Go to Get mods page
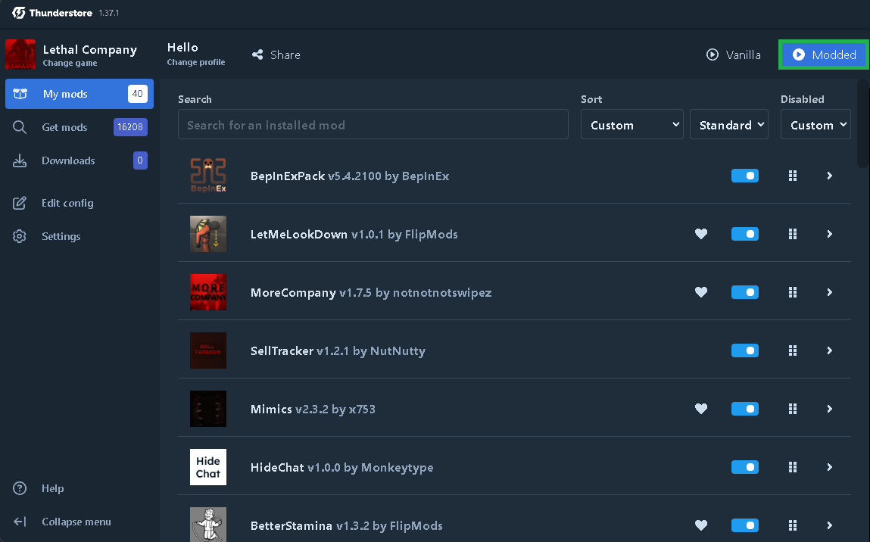The image size is (870, 542). click(x=80, y=127)
